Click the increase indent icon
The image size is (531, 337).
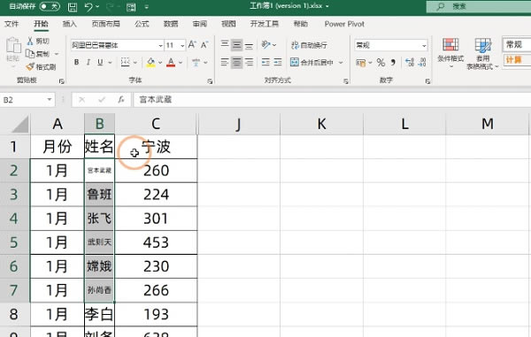(278, 62)
